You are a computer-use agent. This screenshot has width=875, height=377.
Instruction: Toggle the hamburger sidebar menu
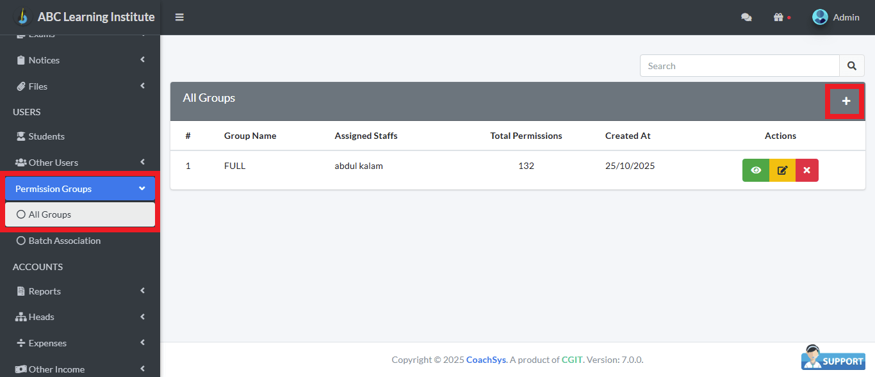pyautogui.click(x=179, y=17)
